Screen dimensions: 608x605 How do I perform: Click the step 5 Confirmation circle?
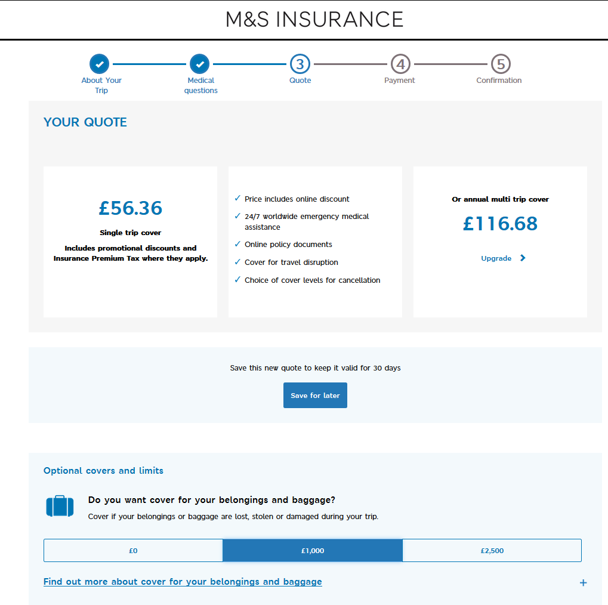501,64
